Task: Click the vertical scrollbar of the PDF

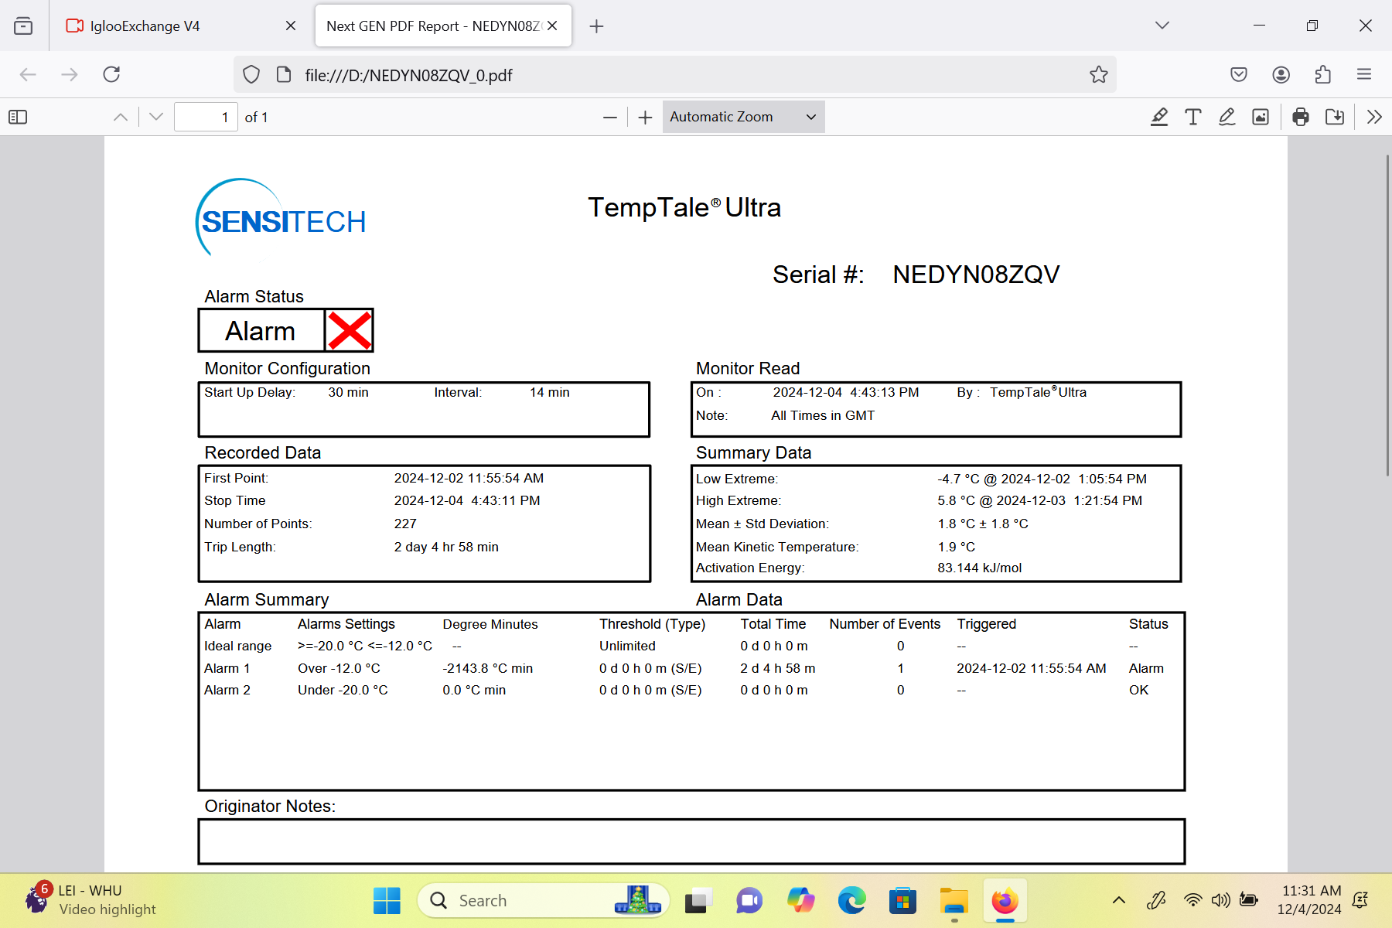Action: [x=1387, y=314]
